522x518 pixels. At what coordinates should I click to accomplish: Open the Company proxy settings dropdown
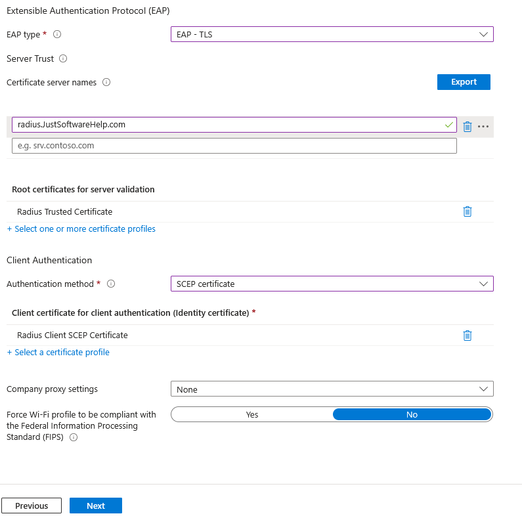point(332,389)
